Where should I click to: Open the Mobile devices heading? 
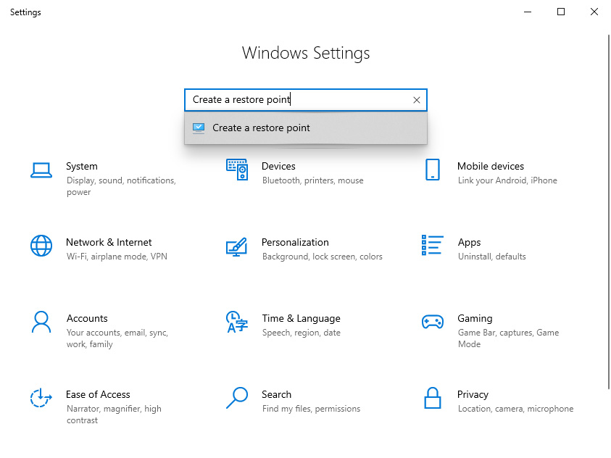point(491,166)
